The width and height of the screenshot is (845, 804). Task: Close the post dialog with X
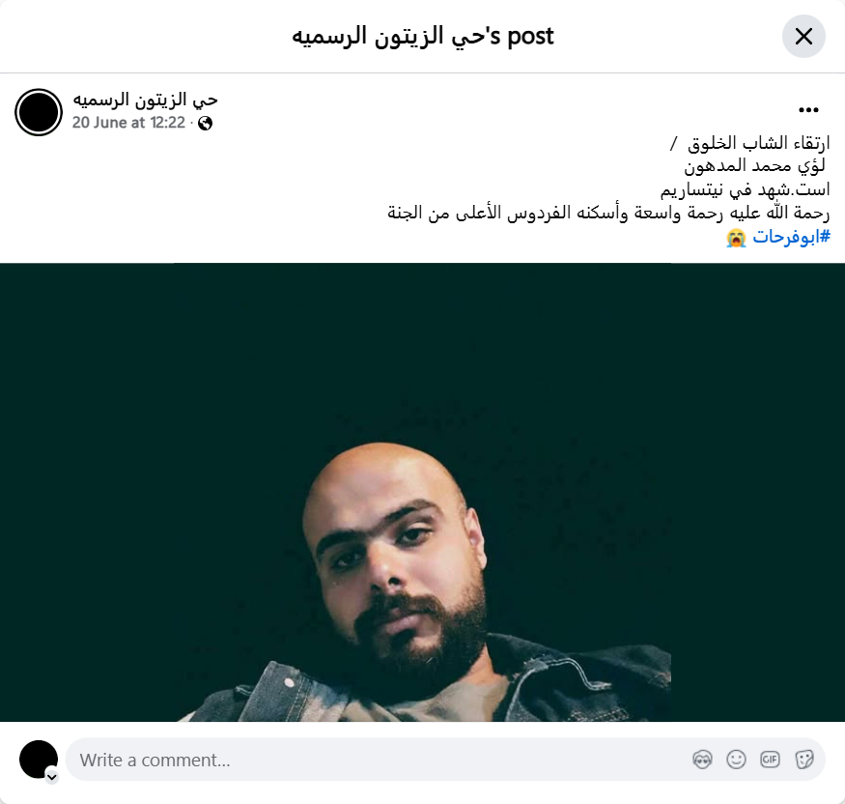pyautogui.click(x=803, y=36)
